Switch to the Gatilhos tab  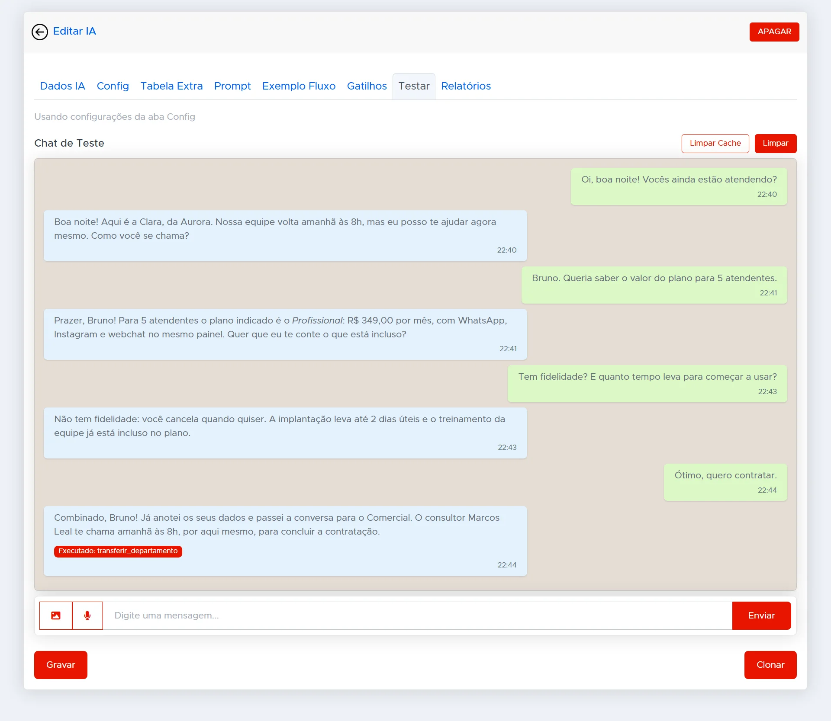[x=367, y=86]
